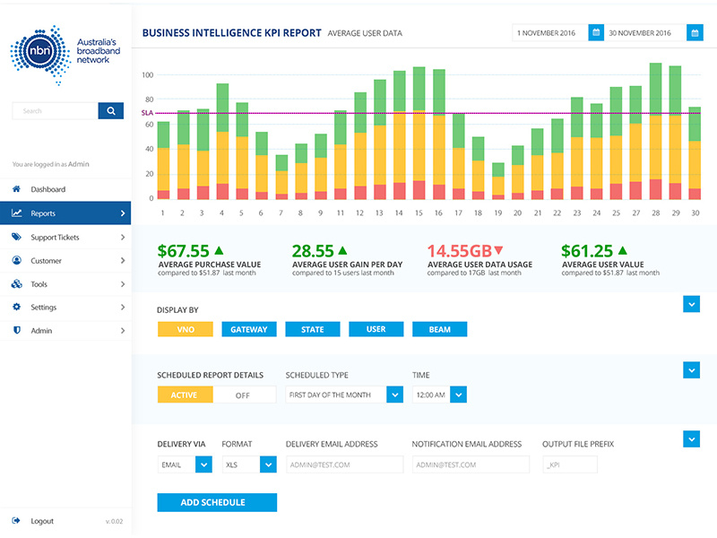The image size is (717, 538).
Task: Open the Scheduled Type dropdown
Action: coord(394,395)
